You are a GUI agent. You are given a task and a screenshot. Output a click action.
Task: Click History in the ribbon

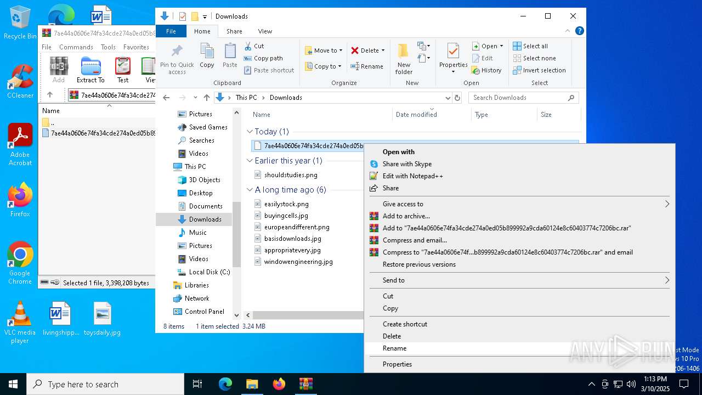click(x=486, y=70)
